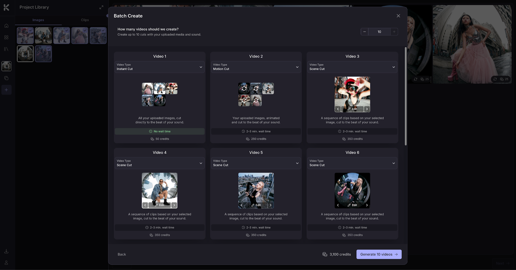Click Edit on the Video 6 image
This screenshot has width=516, height=270.
tap(352, 205)
